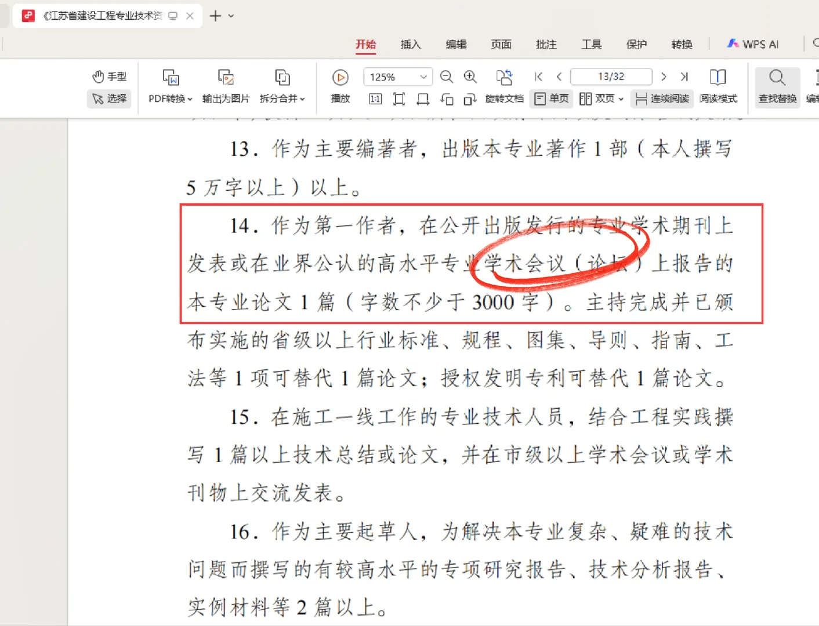Enable 连续阅读 continuous reading mode
Viewport: 819px width, 626px height.
point(661,99)
